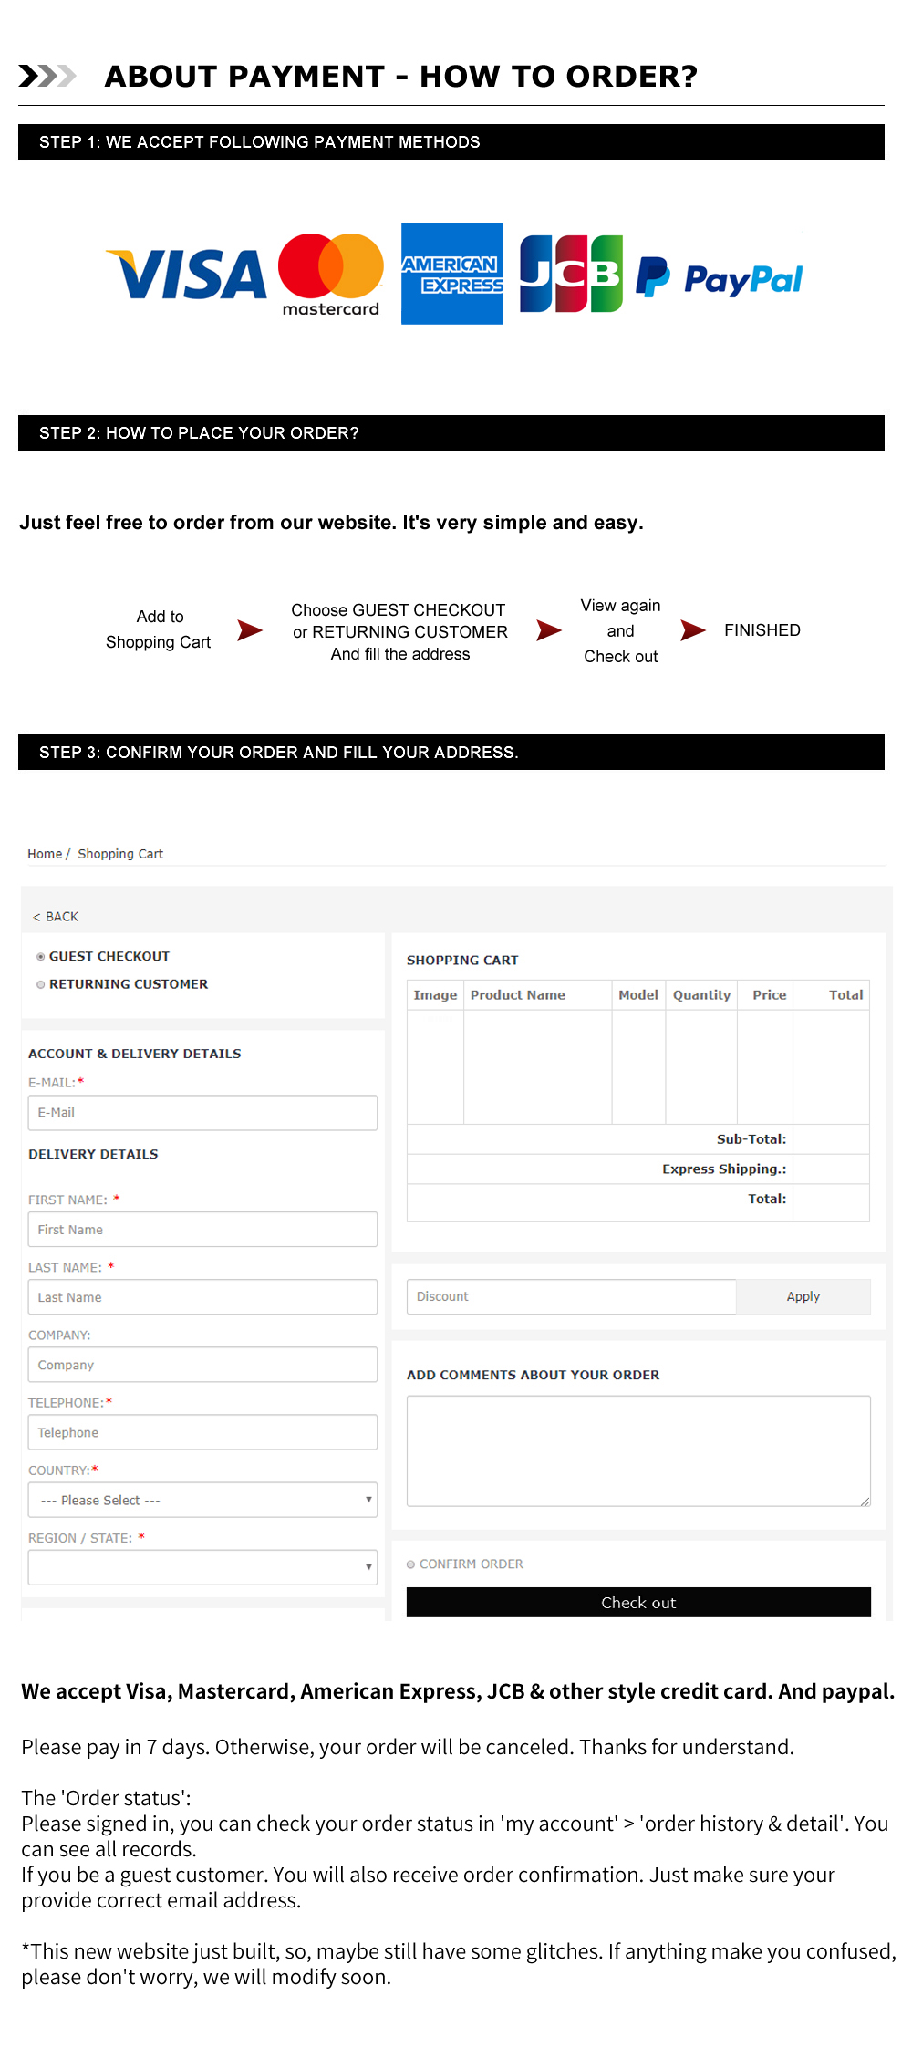The width and height of the screenshot is (912, 2058).
Task: Click the American Express logo
Action: tap(452, 274)
